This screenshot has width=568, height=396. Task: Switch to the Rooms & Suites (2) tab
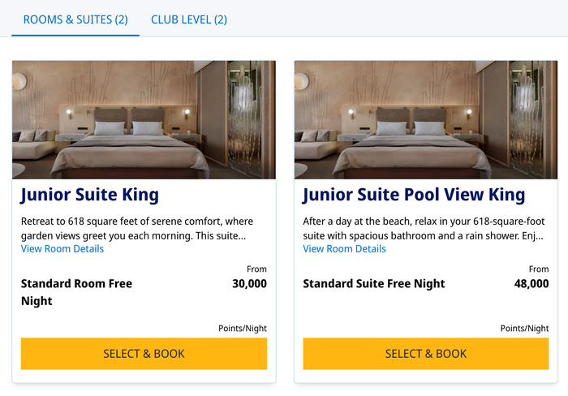tap(75, 19)
